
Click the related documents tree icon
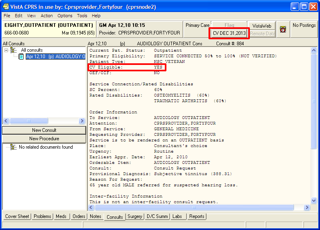13,147
